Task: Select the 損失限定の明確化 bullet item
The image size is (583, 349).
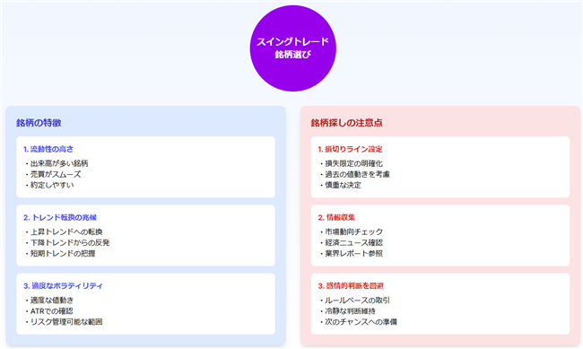Action: pyautogui.click(x=352, y=163)
